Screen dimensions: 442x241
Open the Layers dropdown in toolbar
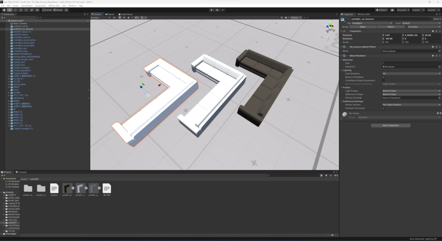[x=418, y=10]
